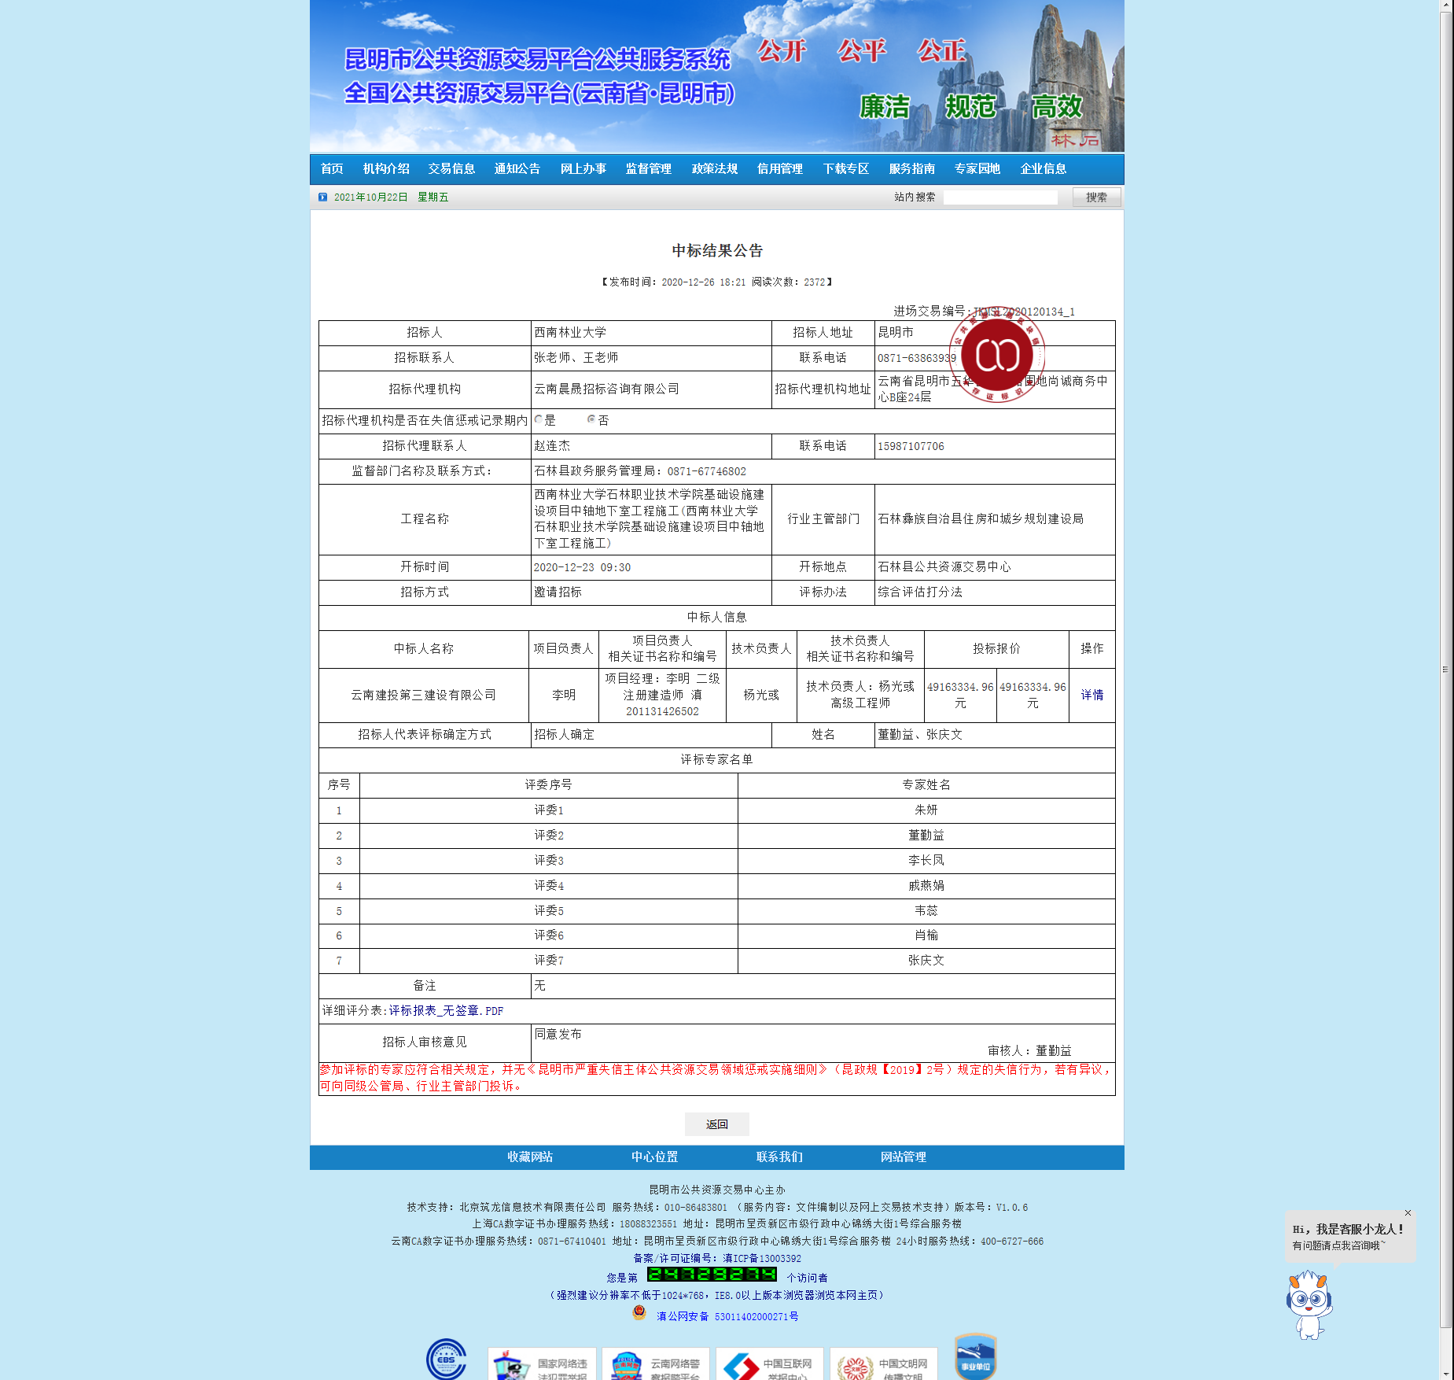Close the customer service chat bubble
Viewport: 1454px width, 1380px height.
click(x=1408, y=1212)
